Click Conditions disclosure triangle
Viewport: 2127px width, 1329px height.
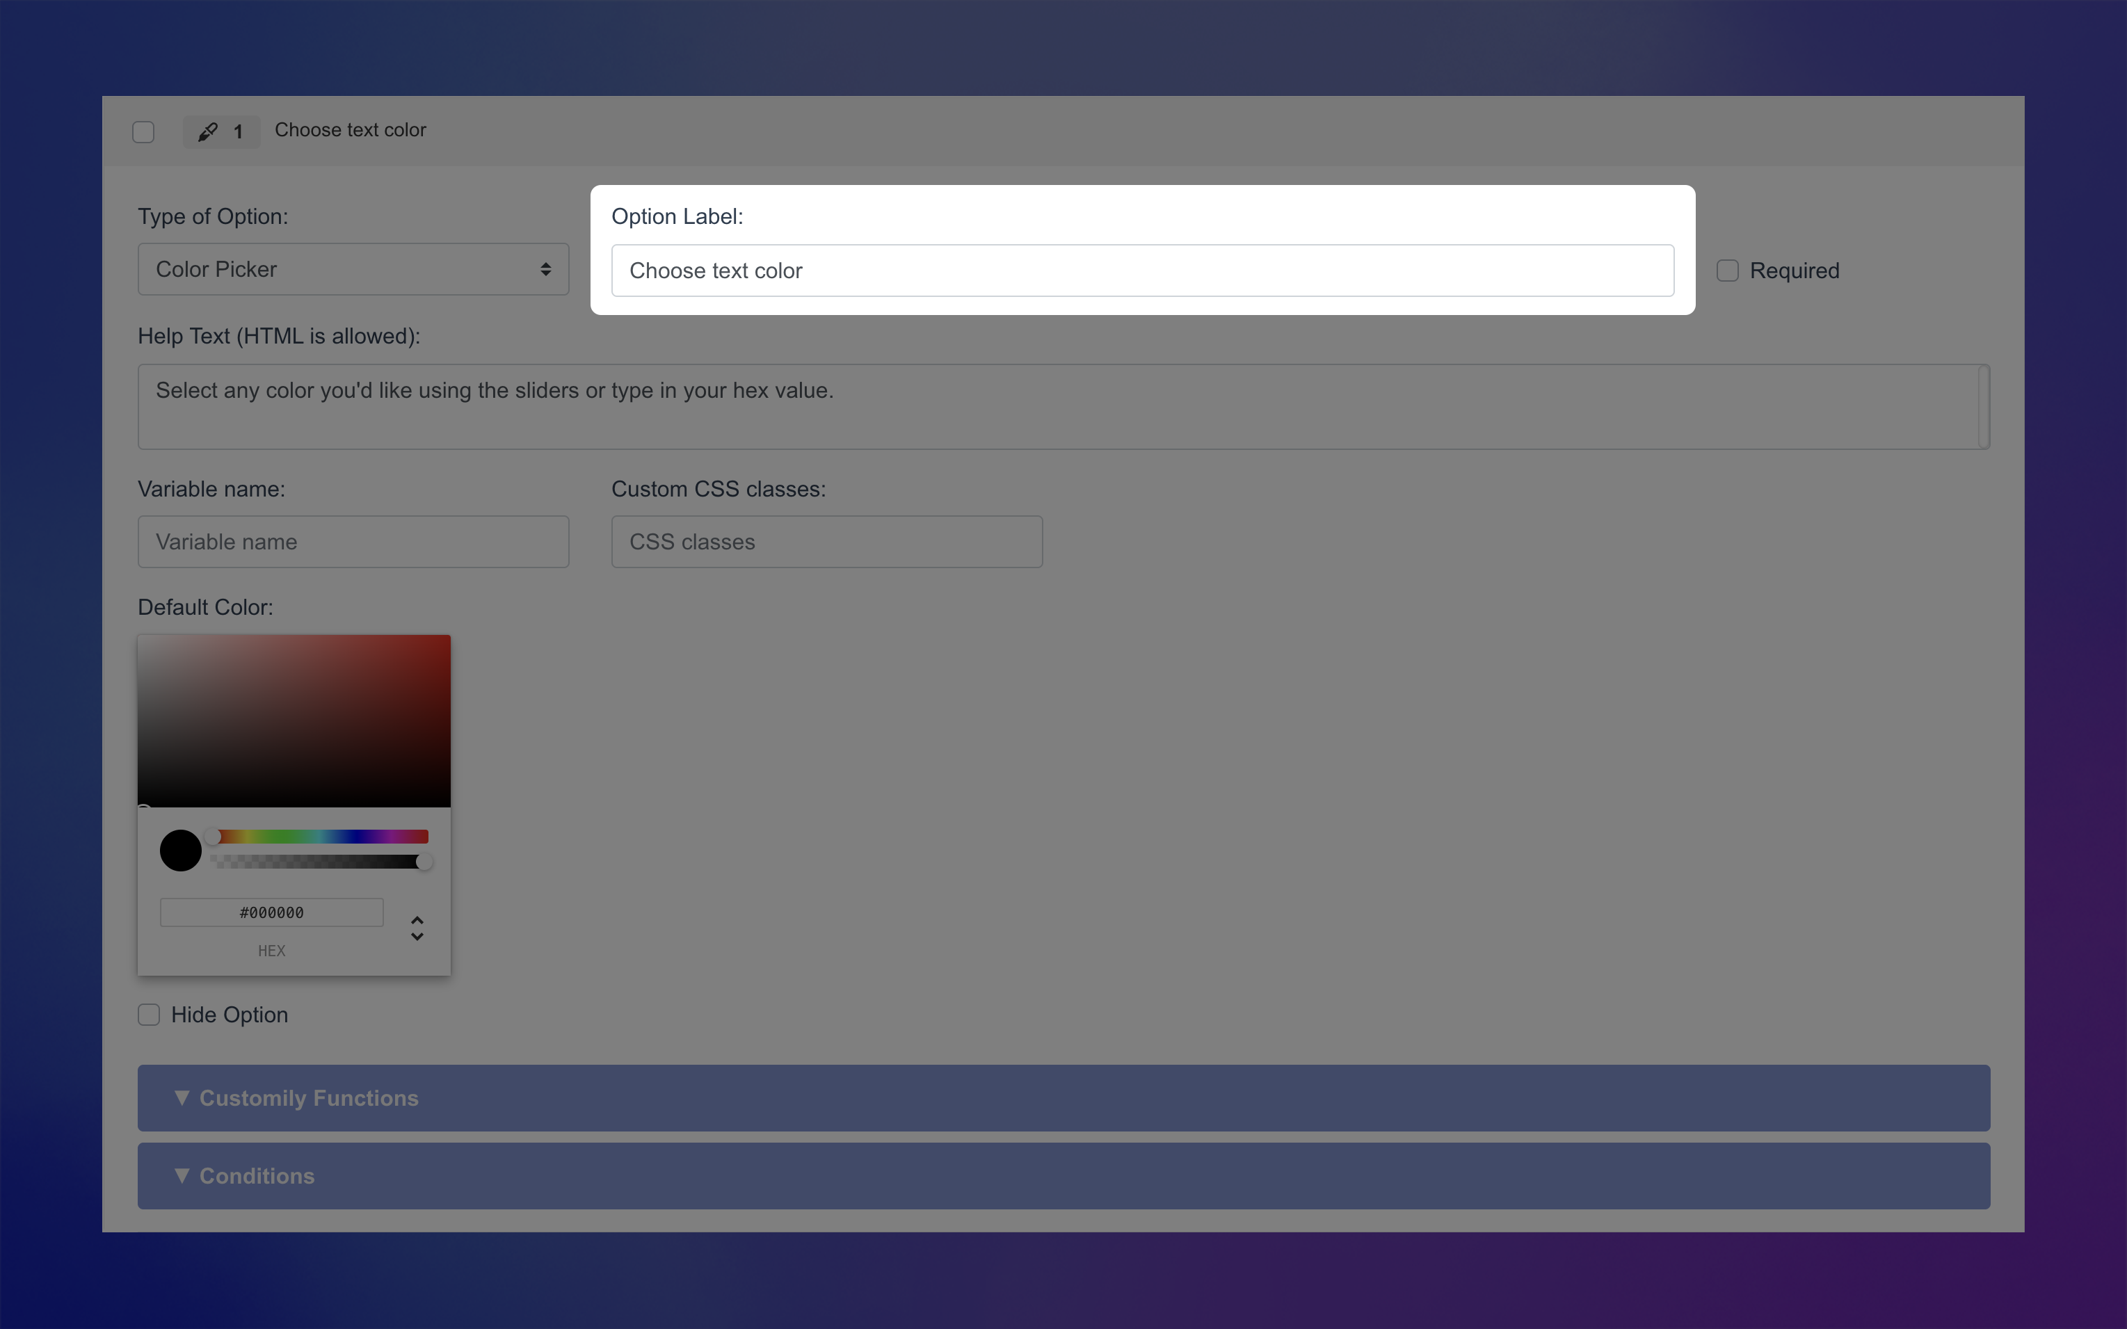182,1175
